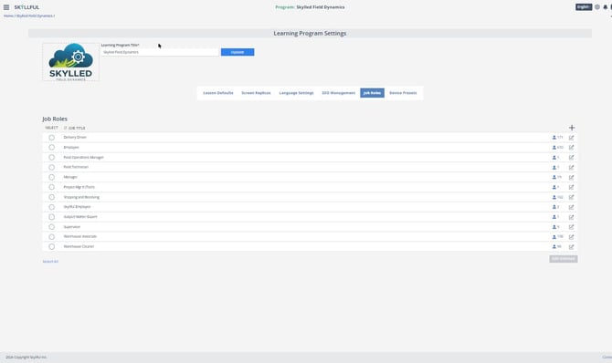Edit the Project Mgr job role

[571, 187]
